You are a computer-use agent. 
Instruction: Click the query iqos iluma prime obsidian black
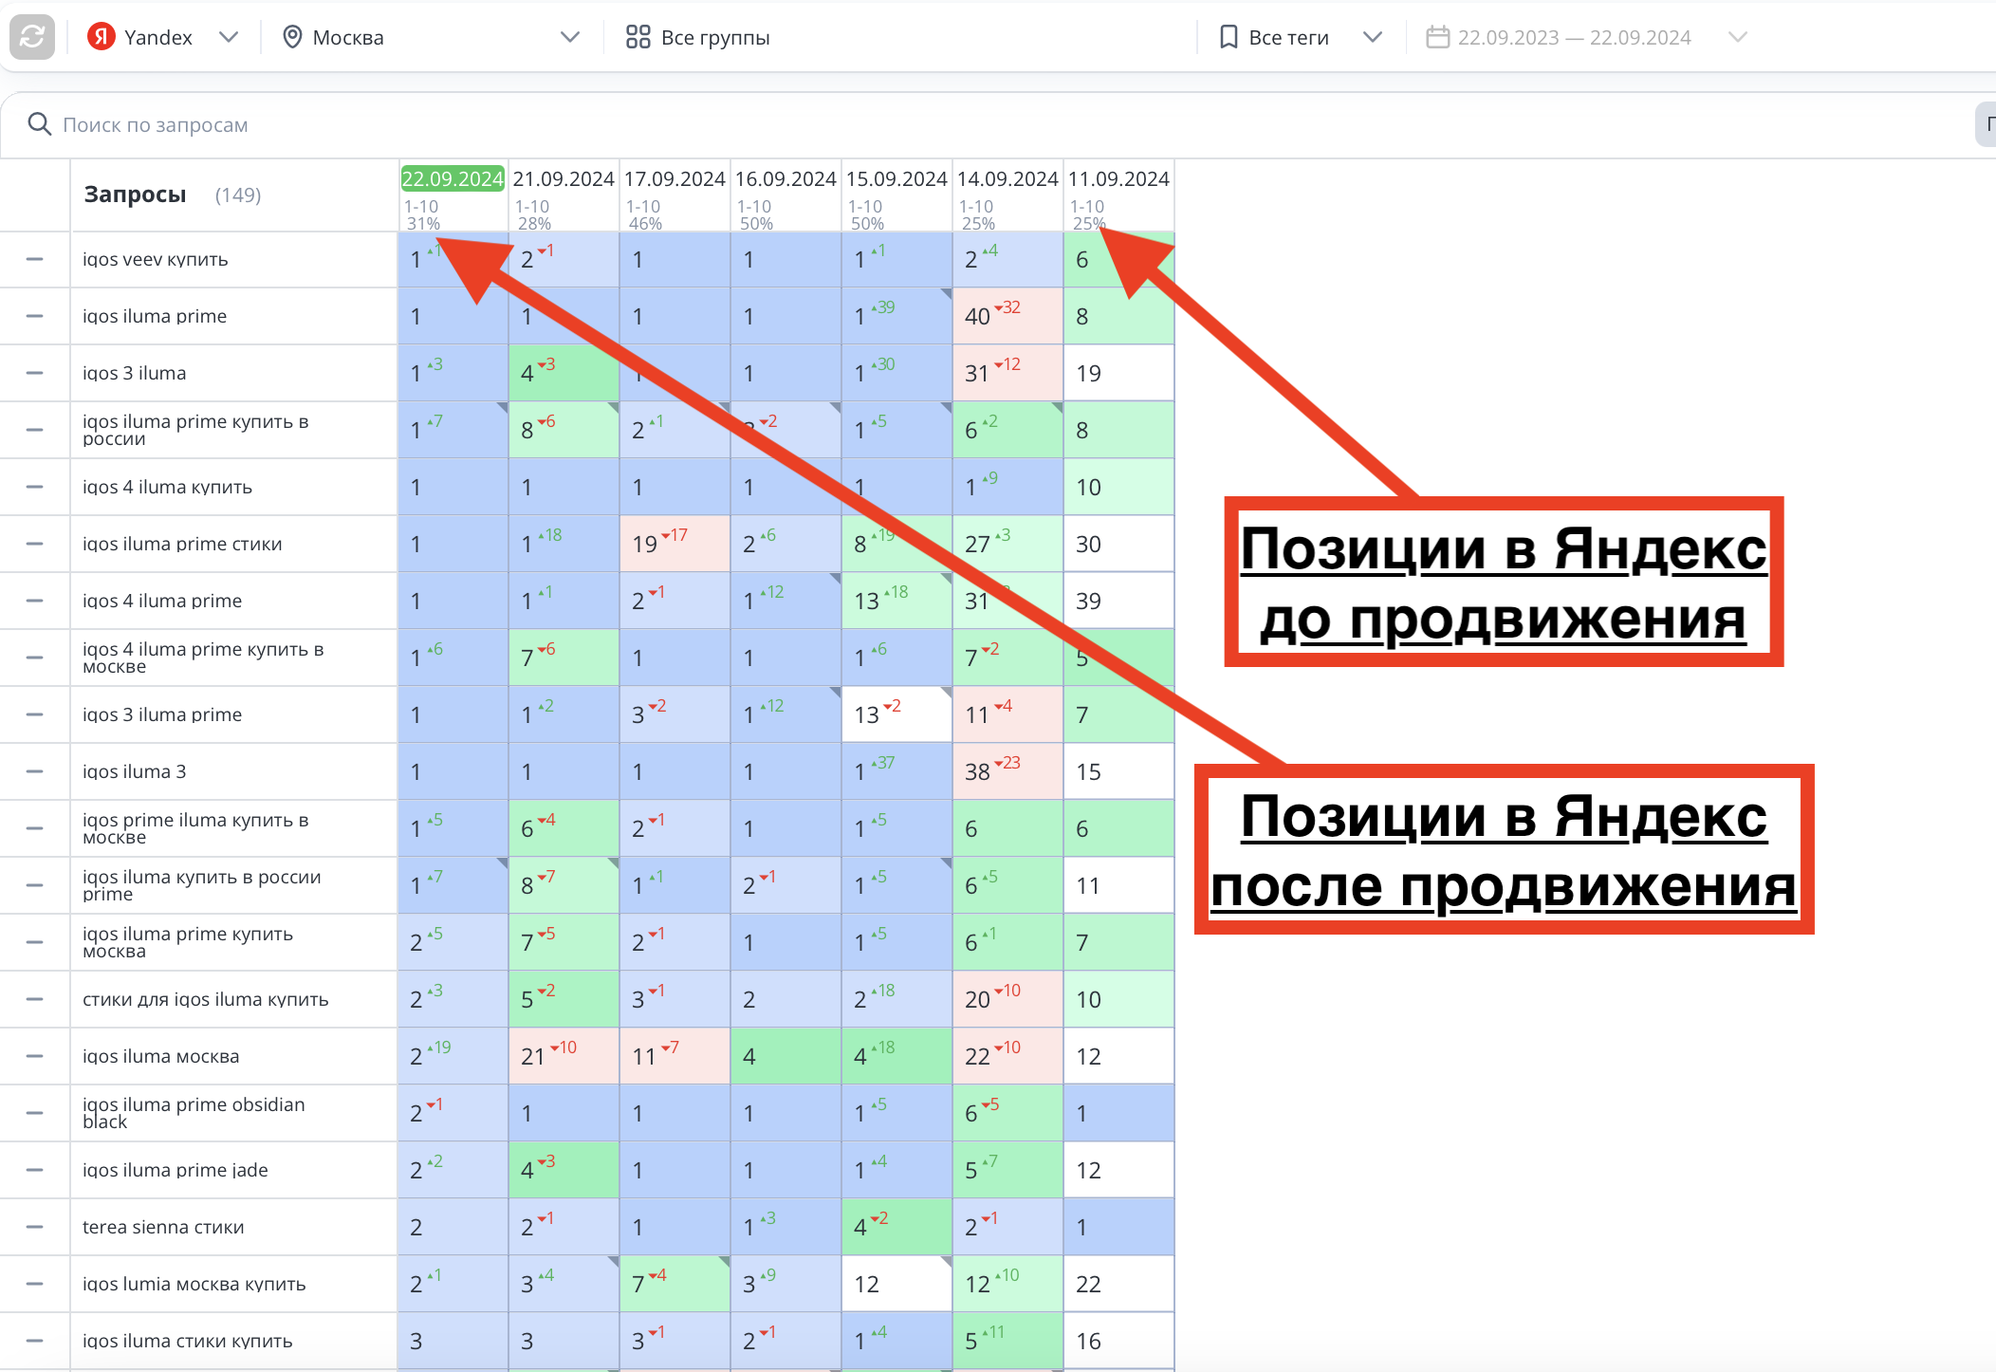pos(194,1113)
